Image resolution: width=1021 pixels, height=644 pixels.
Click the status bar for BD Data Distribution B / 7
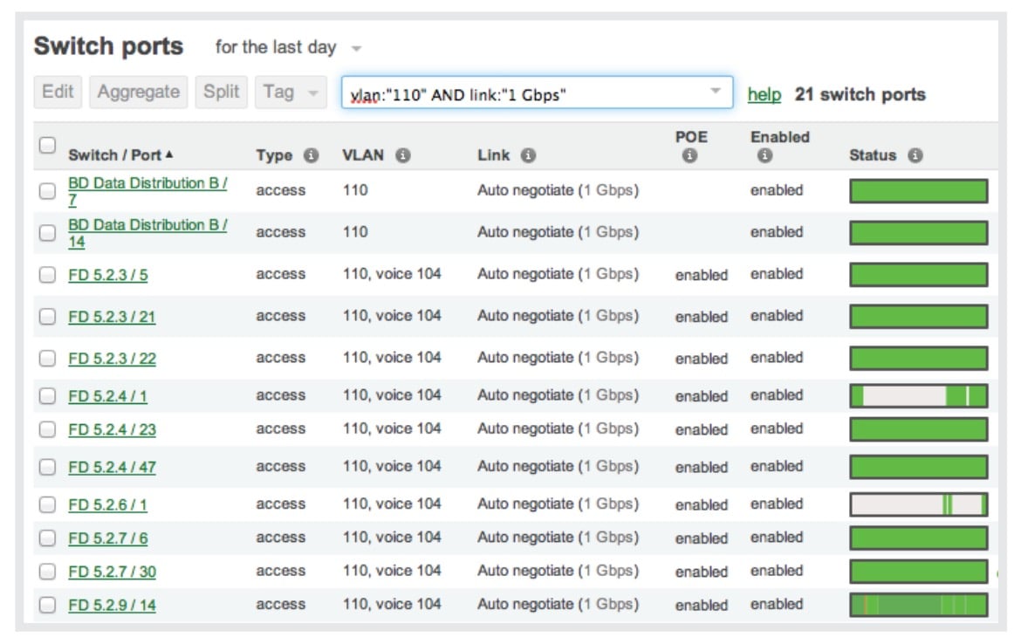coord(918,191)
